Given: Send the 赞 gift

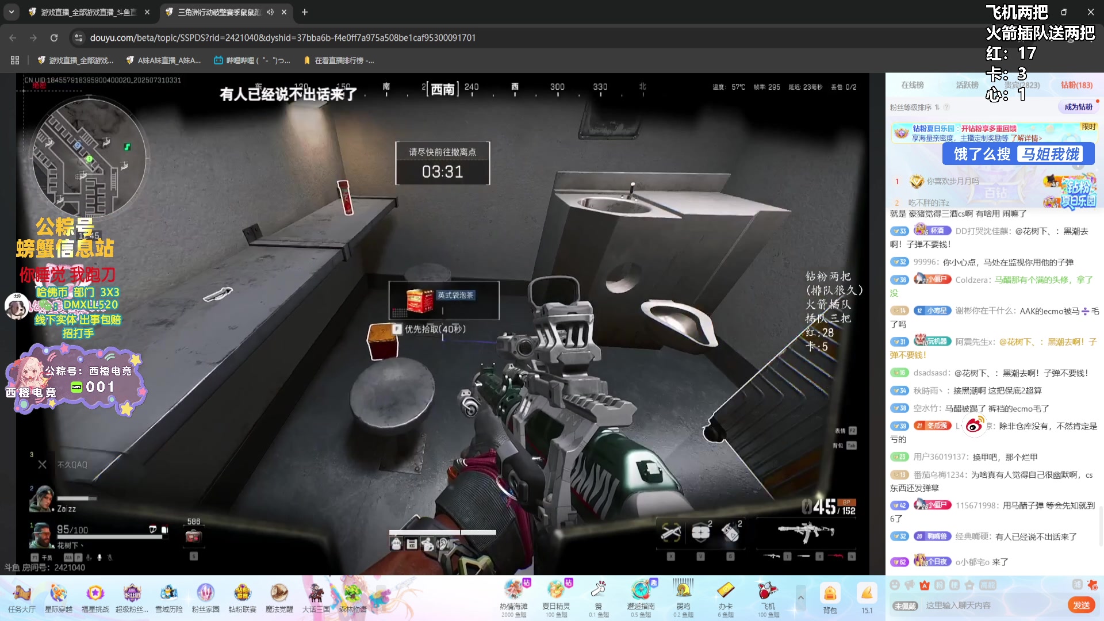Looking at the screenshot, I should [599, 597].
